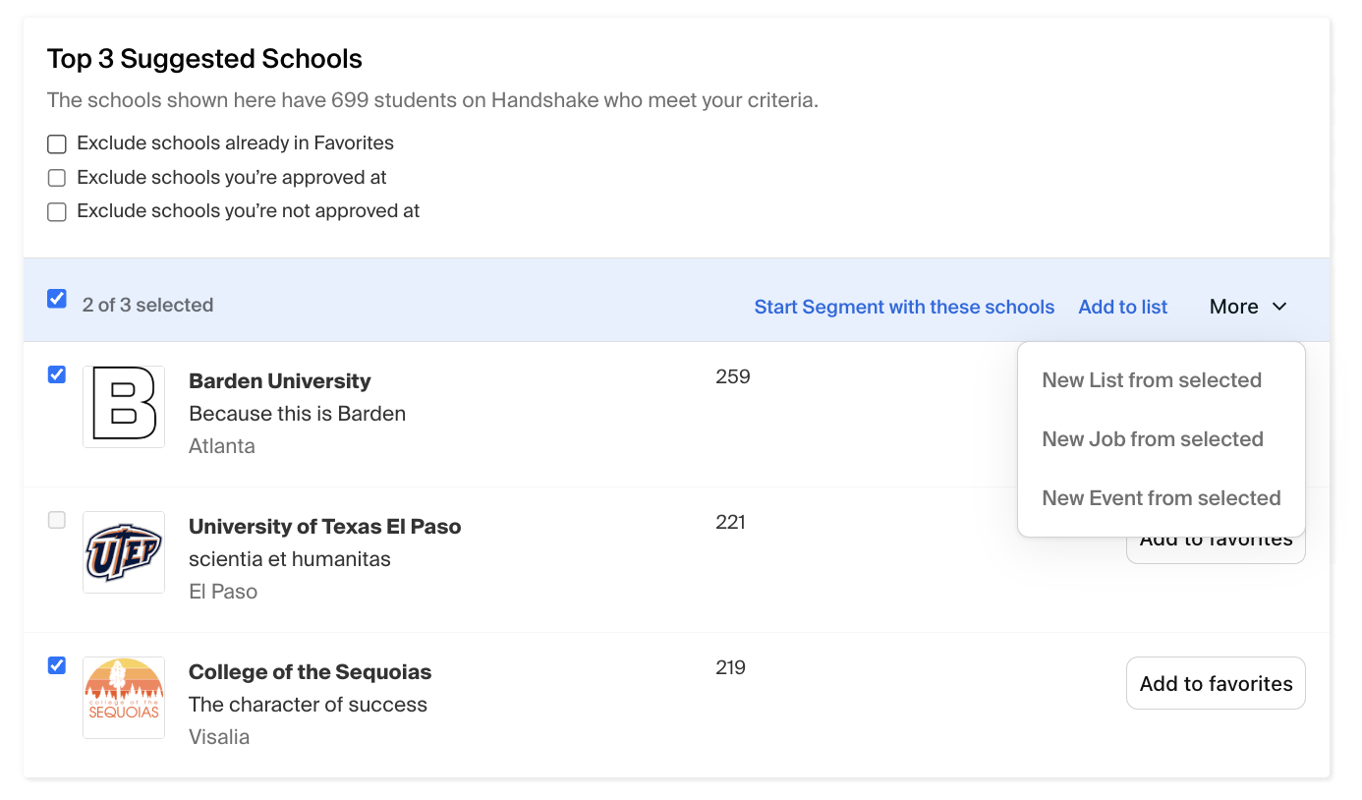This screenshot has height=800, width=1362.
Task: Click the UTEP school logo
Action: (x=123, y=552)
